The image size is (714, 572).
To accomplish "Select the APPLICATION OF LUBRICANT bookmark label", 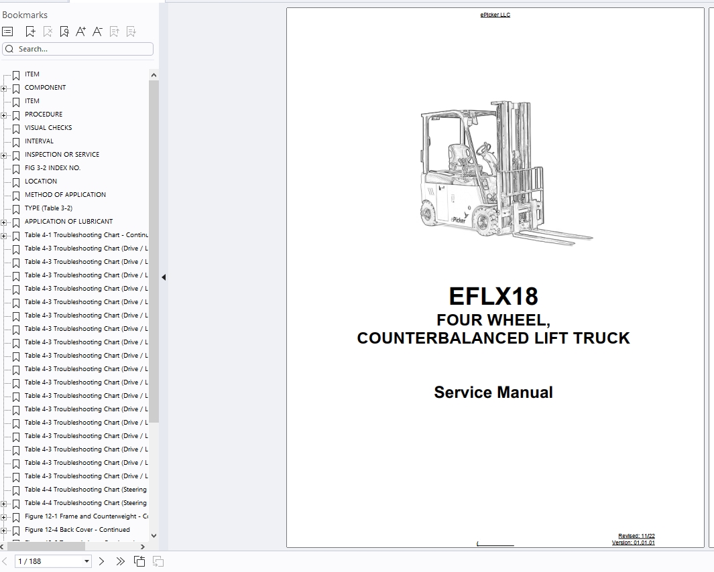I will point(69,221).
